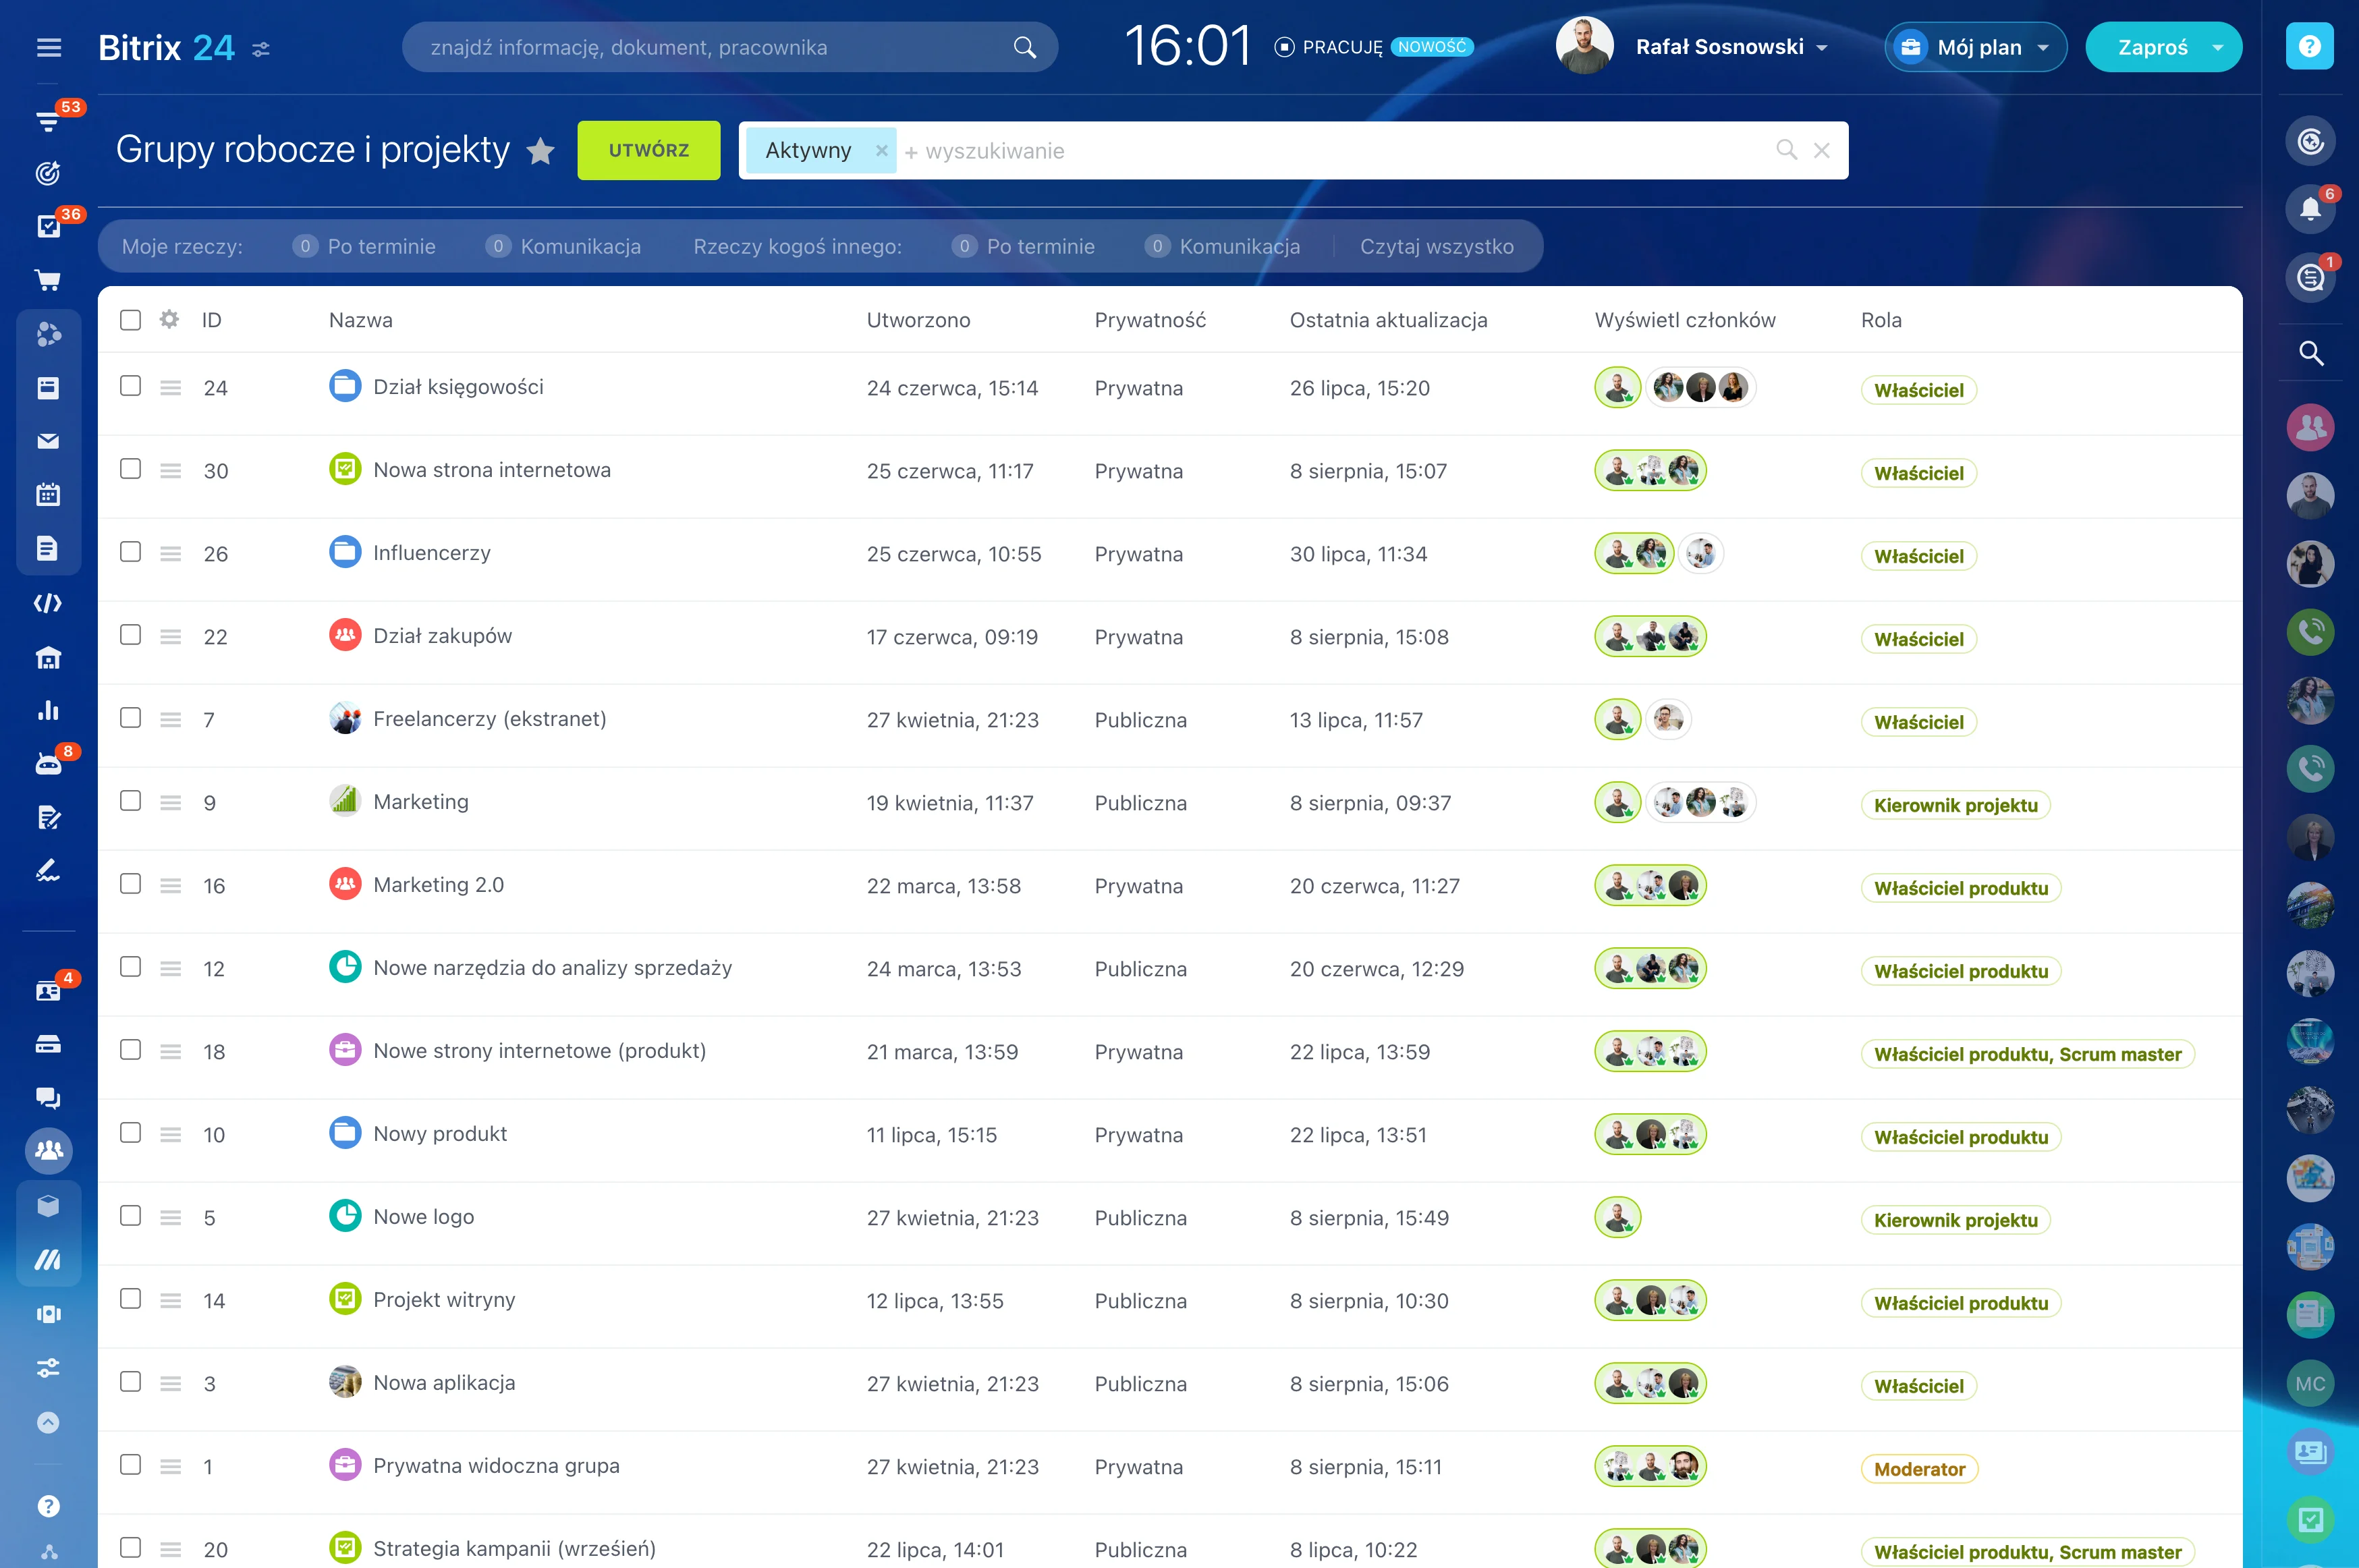The height and width of the screenshot is (1568, 2359).
Task: Expand the Zaproś button arrow
Action: point(2217,48)
